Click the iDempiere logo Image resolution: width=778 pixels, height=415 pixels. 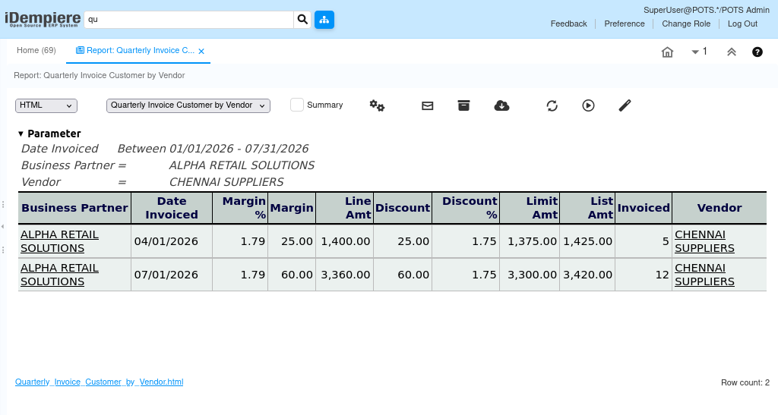[x=43, y=20]
